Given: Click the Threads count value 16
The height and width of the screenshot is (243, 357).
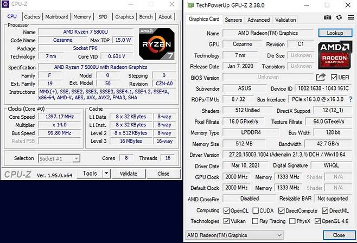Looking at the screenshot, I should click(x=168, y=158).
